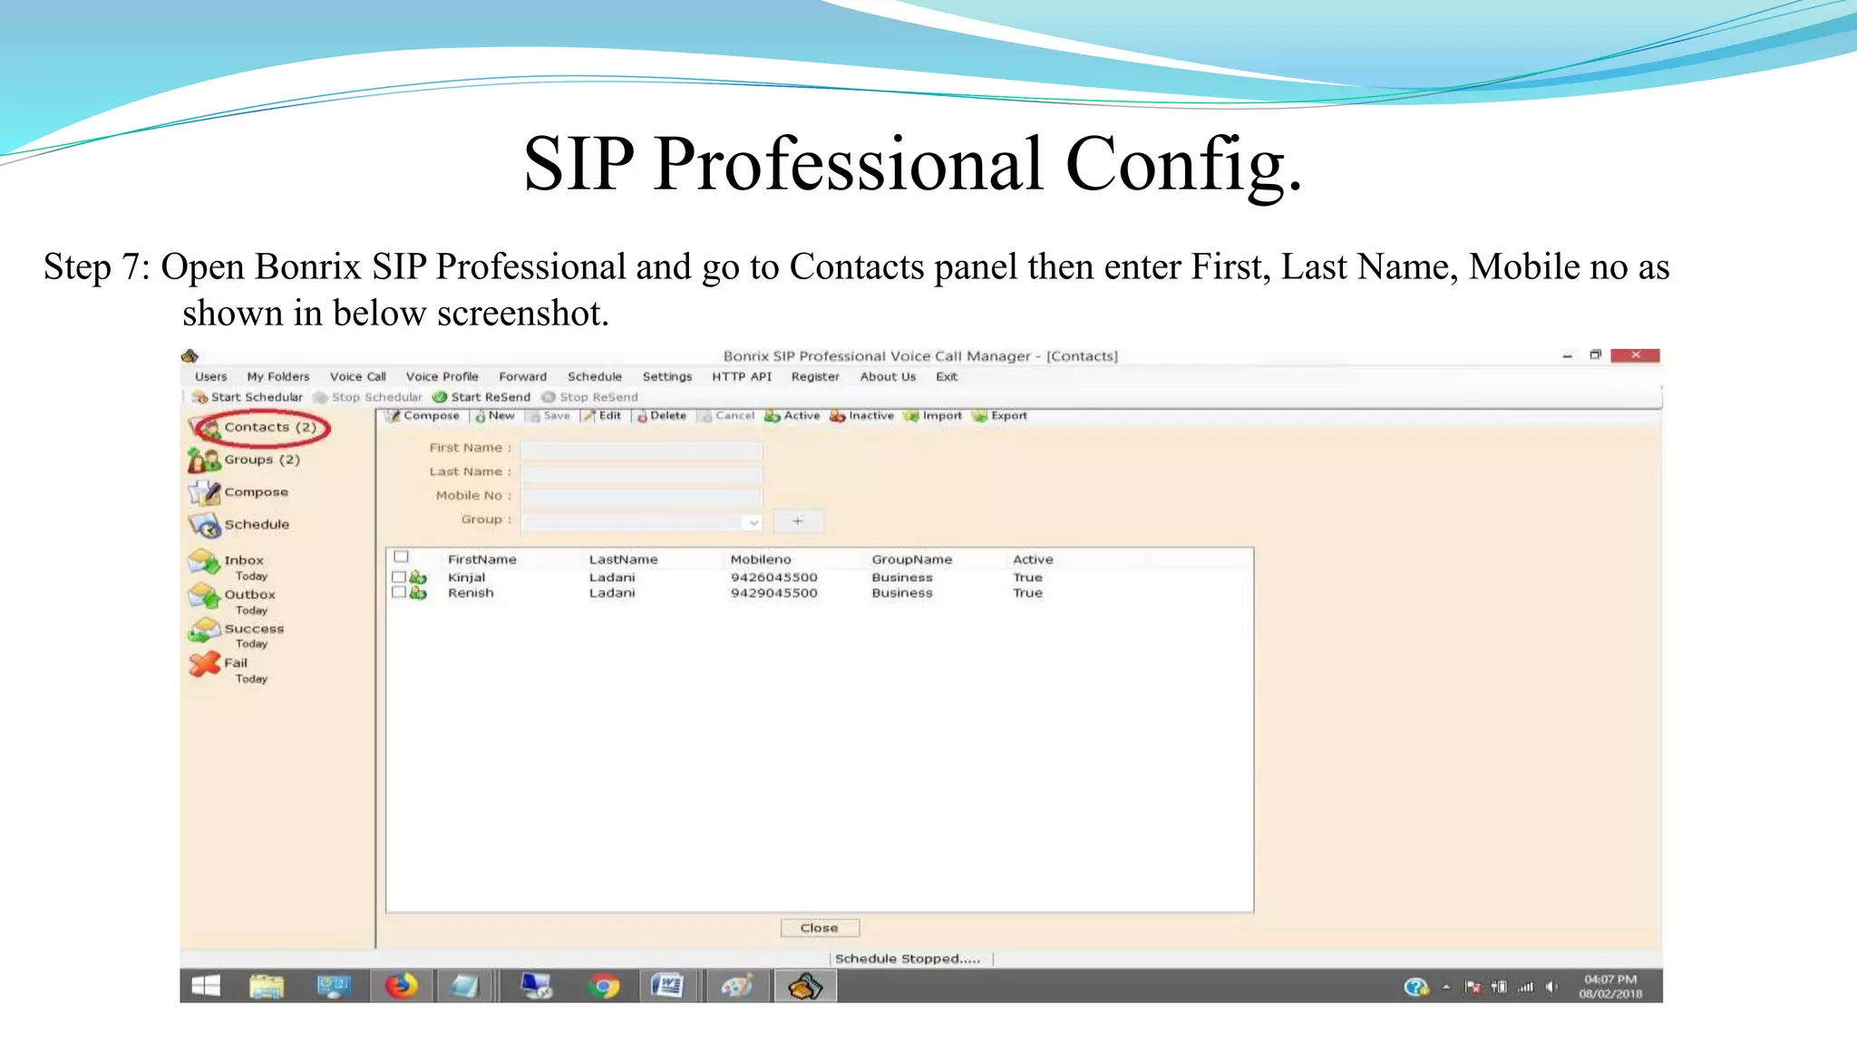1857x1044 pixels.
Task: Open the Schedule menu in menu bar
Action: pos(595,377)
